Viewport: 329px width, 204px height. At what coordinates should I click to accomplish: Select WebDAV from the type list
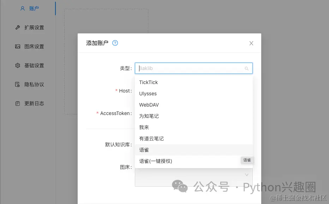(x=149, y=105)
